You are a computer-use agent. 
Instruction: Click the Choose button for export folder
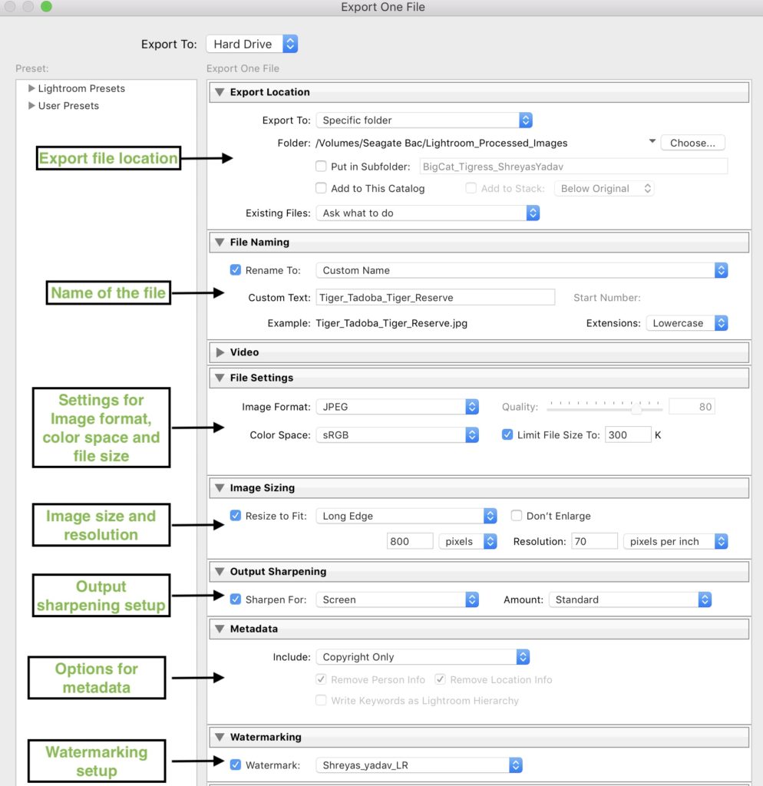pyautogui.click(x=692, y=142)
